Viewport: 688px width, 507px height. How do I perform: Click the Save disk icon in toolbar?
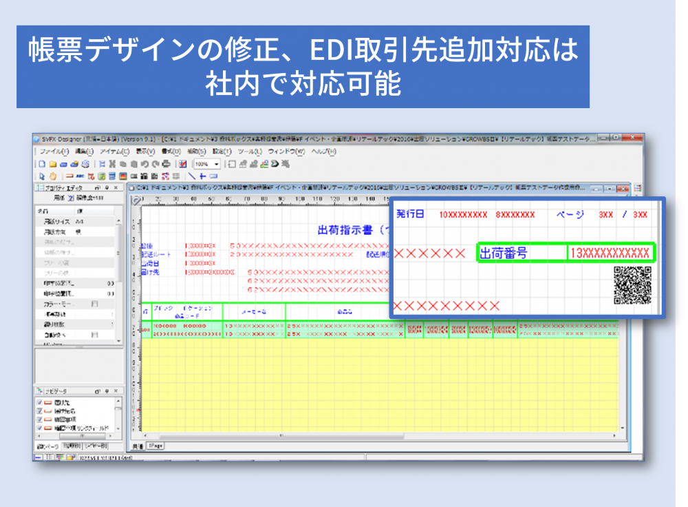pyautogui.click(x=63, y=164)
